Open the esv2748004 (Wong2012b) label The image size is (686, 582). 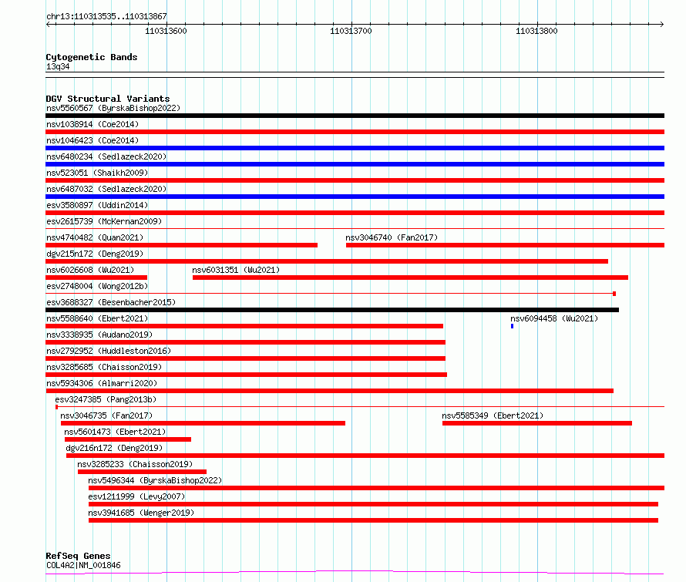click(97, 286)
